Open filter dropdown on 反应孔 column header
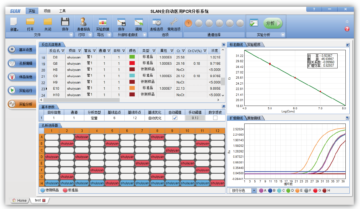 [63, 51]
